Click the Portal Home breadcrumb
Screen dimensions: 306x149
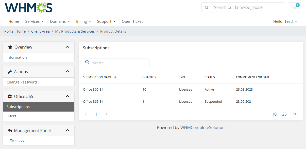(x=15, y=31)
